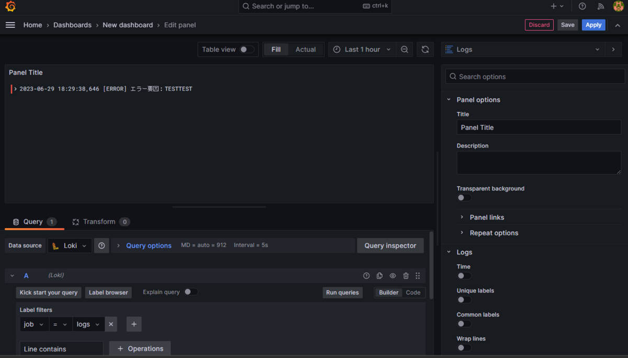Open the user profile avatar
This screenshot has width=628, height=358.
pyautogui.click(x=618, y=6)
